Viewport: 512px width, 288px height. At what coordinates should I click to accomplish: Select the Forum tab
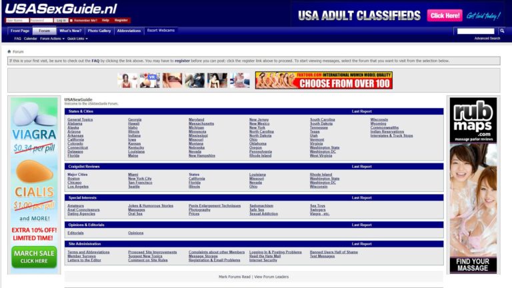pyautogui.click(x=45, y=31)
